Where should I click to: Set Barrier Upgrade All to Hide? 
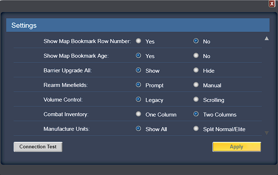click(x=196, y=70)
